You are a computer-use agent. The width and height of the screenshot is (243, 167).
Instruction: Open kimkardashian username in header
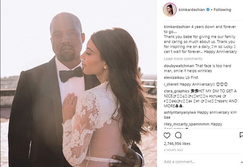coord(192,10)
